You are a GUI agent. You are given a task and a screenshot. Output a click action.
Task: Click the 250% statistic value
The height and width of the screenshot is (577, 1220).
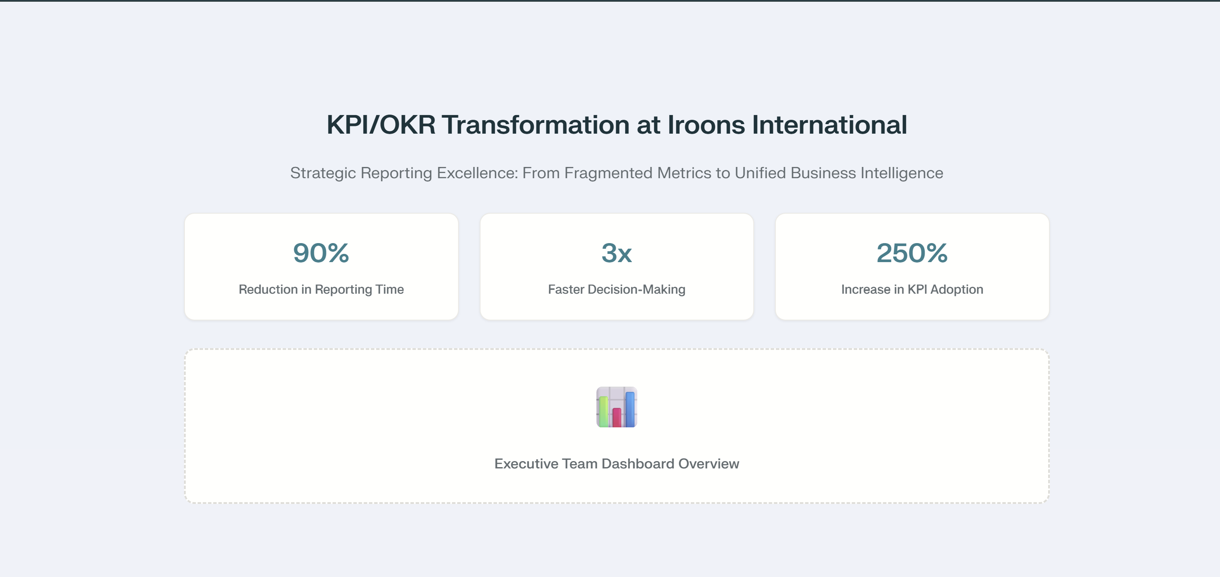912,253
